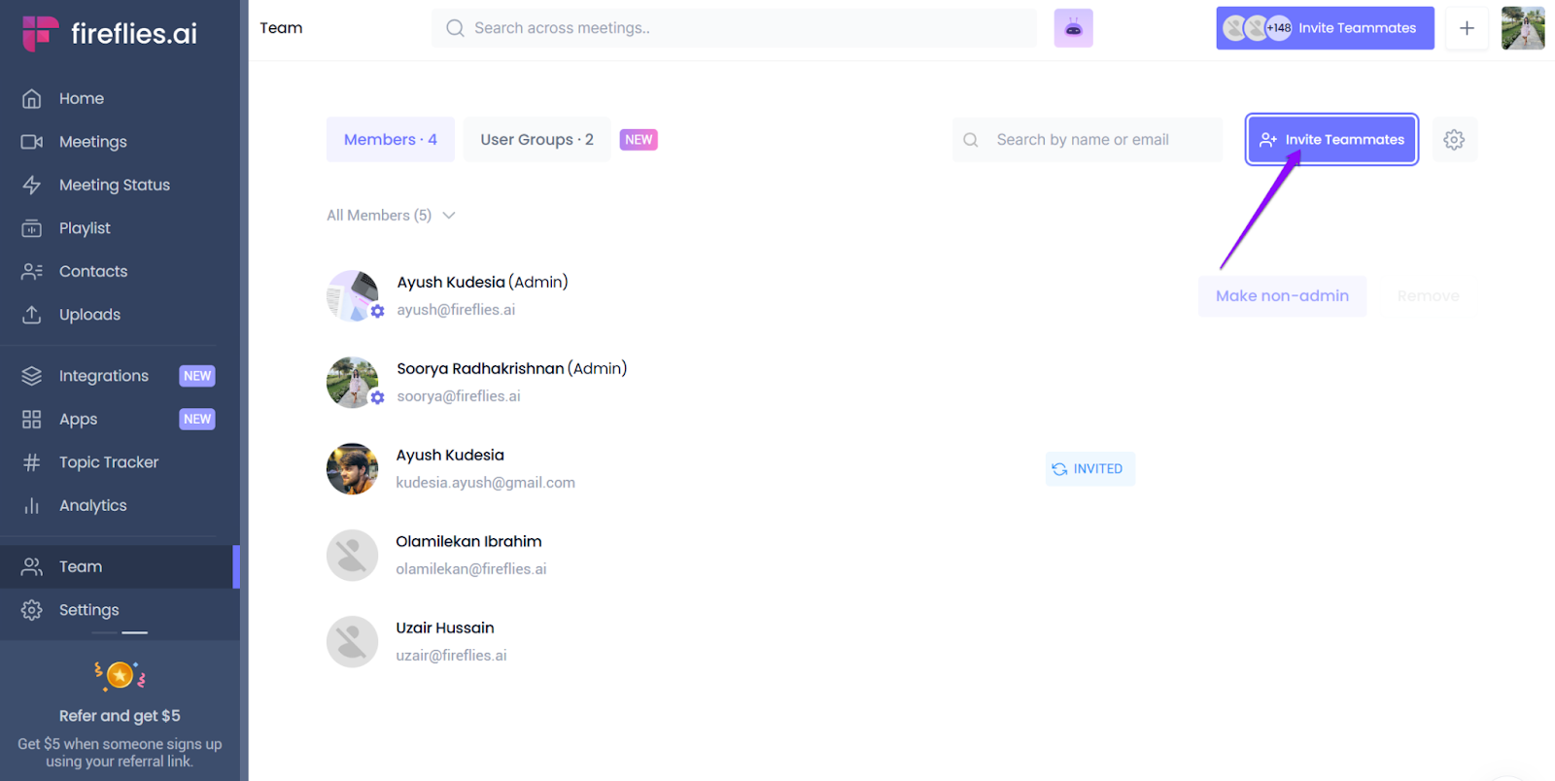Switch to the Members tab
1555x781 pixels.
391,140
